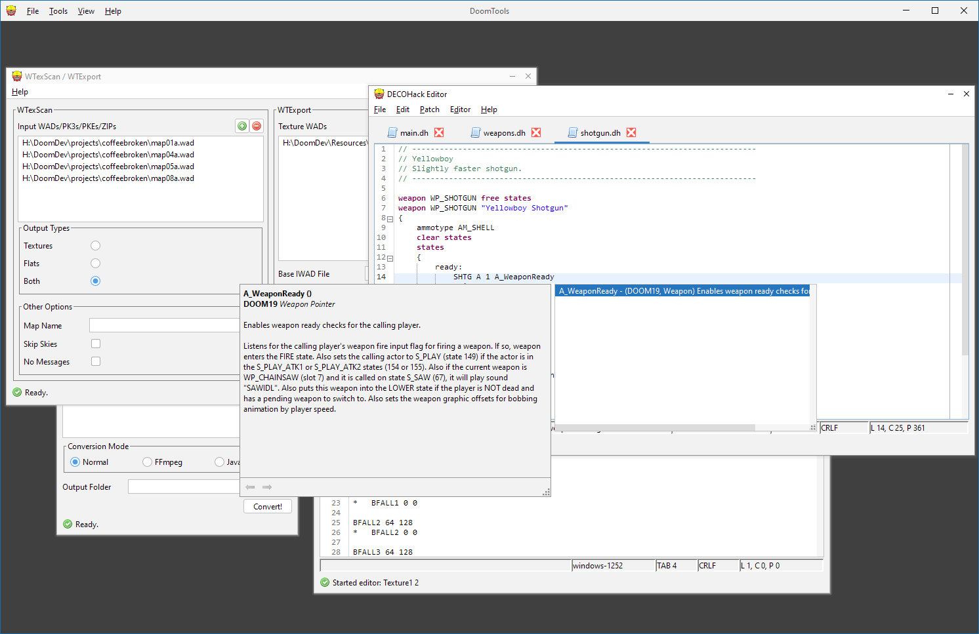Click the TAB 4 indicator in texture editor
Viewport: 979px width, 634px height.
pos(676,566)
